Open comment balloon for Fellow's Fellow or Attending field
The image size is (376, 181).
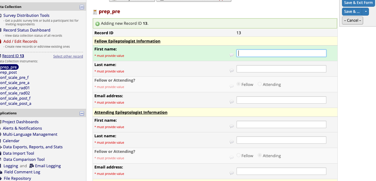[x=232, y=87]
